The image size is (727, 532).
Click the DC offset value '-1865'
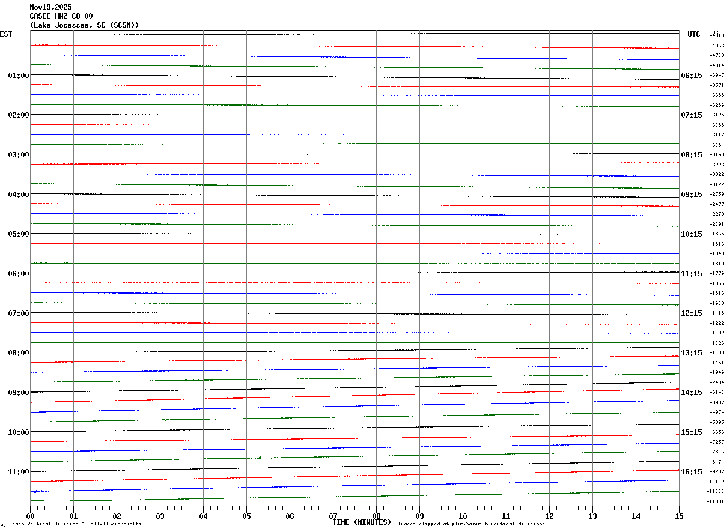717,234
